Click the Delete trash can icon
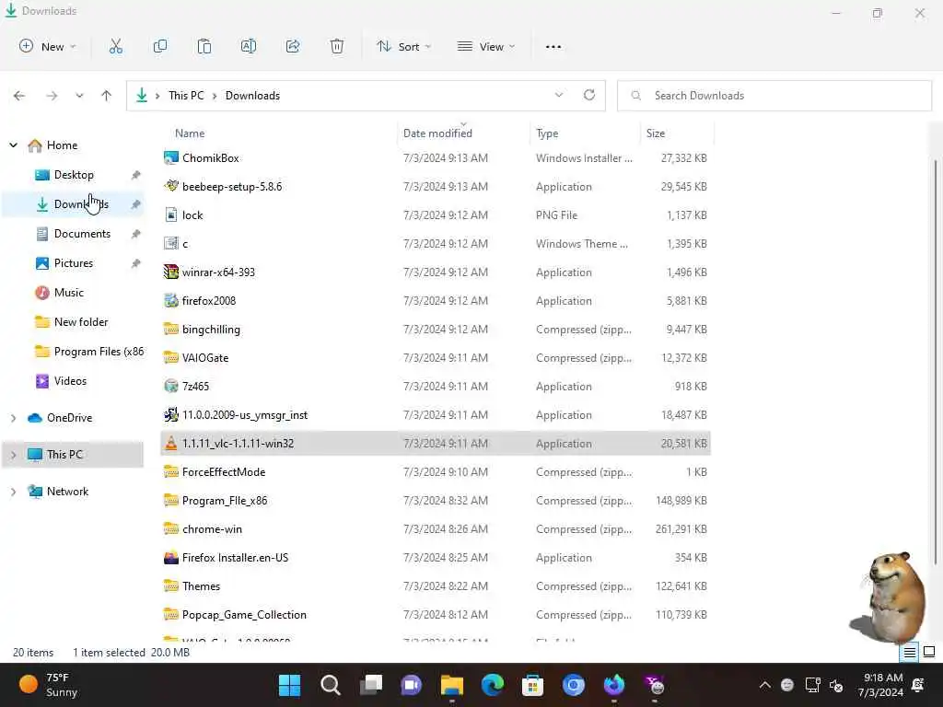Viewport: 943px width, 707px height. tap(337, 46)
